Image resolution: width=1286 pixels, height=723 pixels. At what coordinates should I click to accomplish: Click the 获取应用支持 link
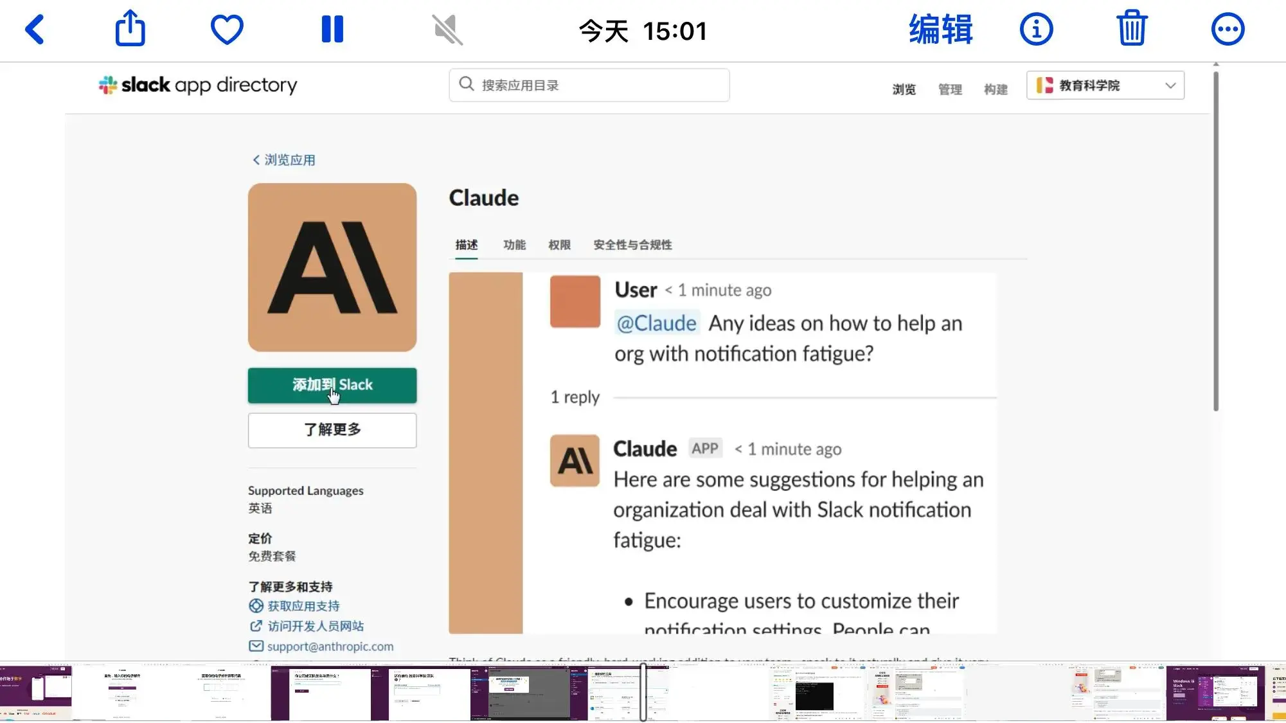(303, 606)
